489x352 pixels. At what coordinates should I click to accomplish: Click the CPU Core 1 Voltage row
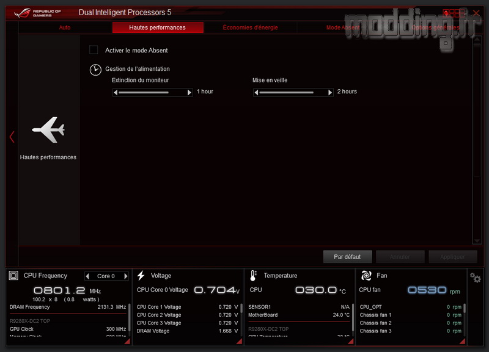pyautogui.click(x=187, y=307)
